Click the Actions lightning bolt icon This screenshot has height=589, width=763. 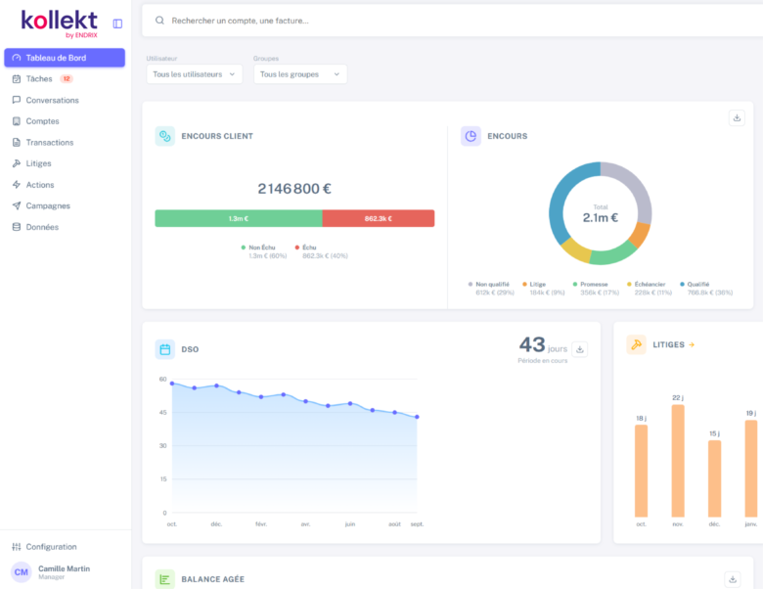click(17, 185)
